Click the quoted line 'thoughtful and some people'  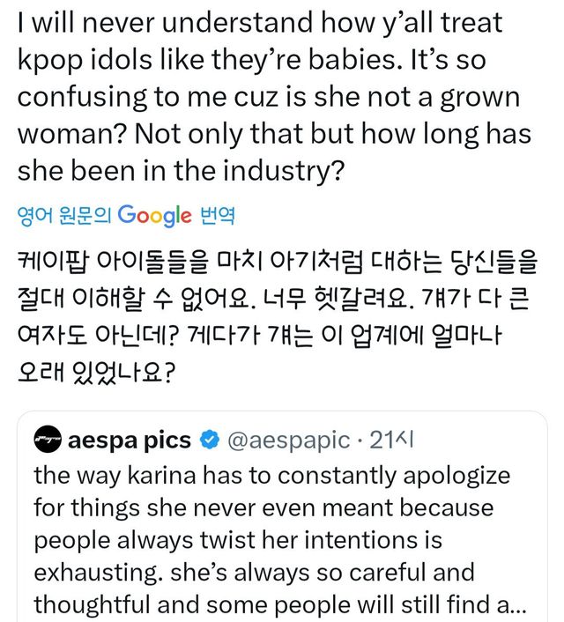tap(264, 605)
